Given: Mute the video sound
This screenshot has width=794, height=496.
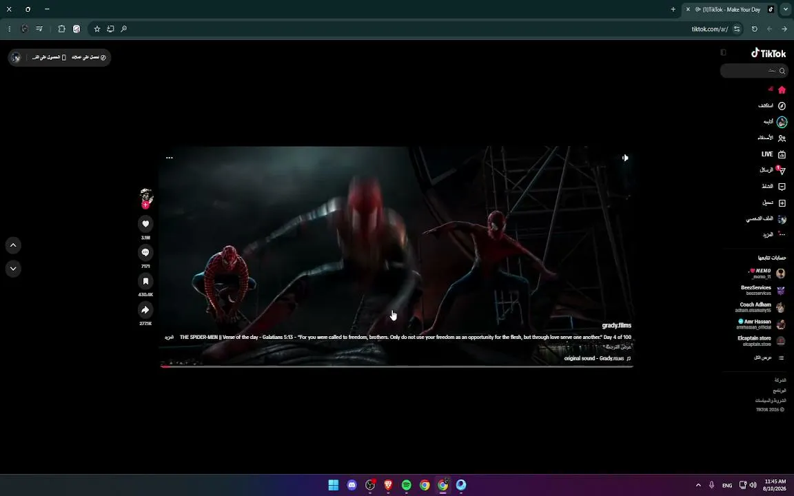Looking at the screenshot, I should tap(625, 158).
